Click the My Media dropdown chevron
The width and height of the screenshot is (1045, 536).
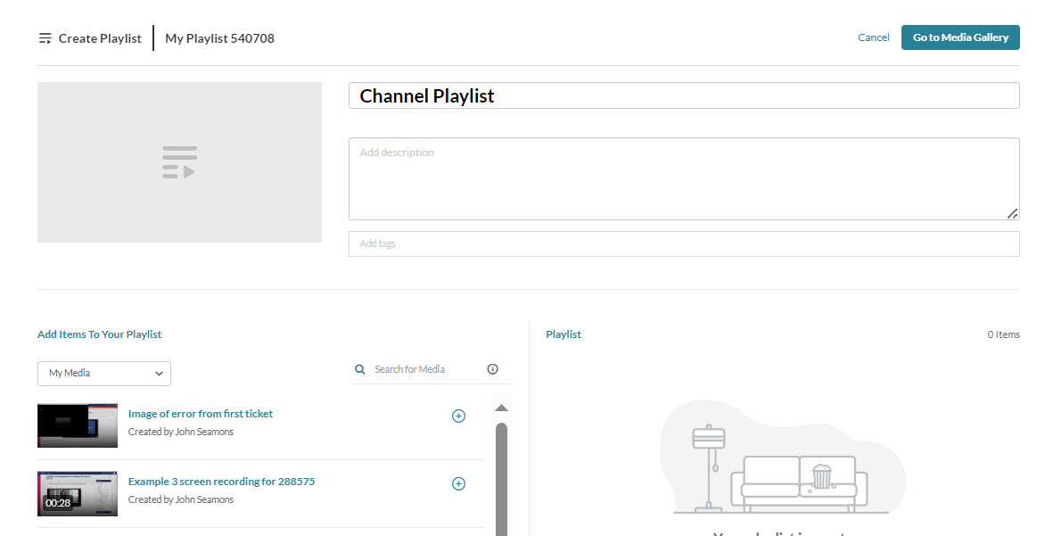[x=159, y=373]
